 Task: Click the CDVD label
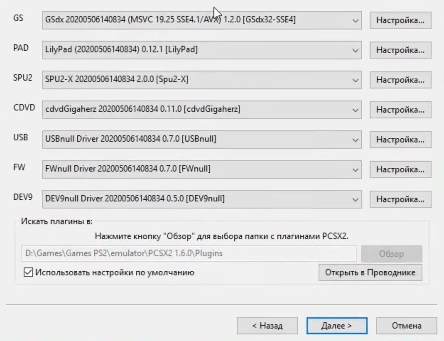(x=24, y=107)
